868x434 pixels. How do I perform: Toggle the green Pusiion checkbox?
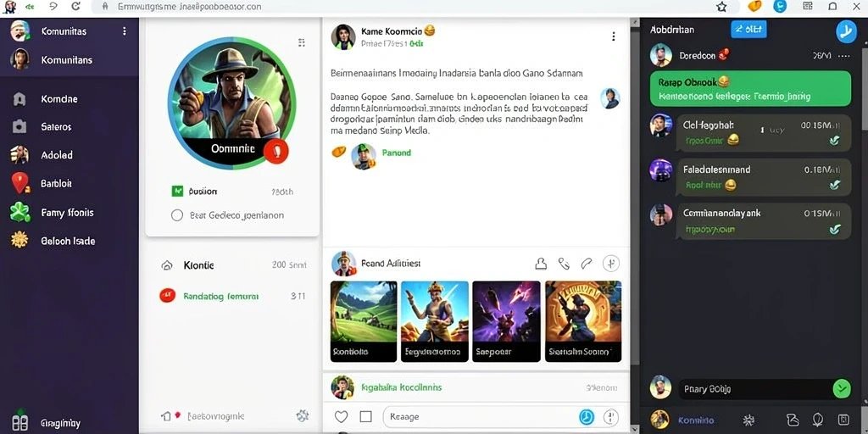click(177, 192)
